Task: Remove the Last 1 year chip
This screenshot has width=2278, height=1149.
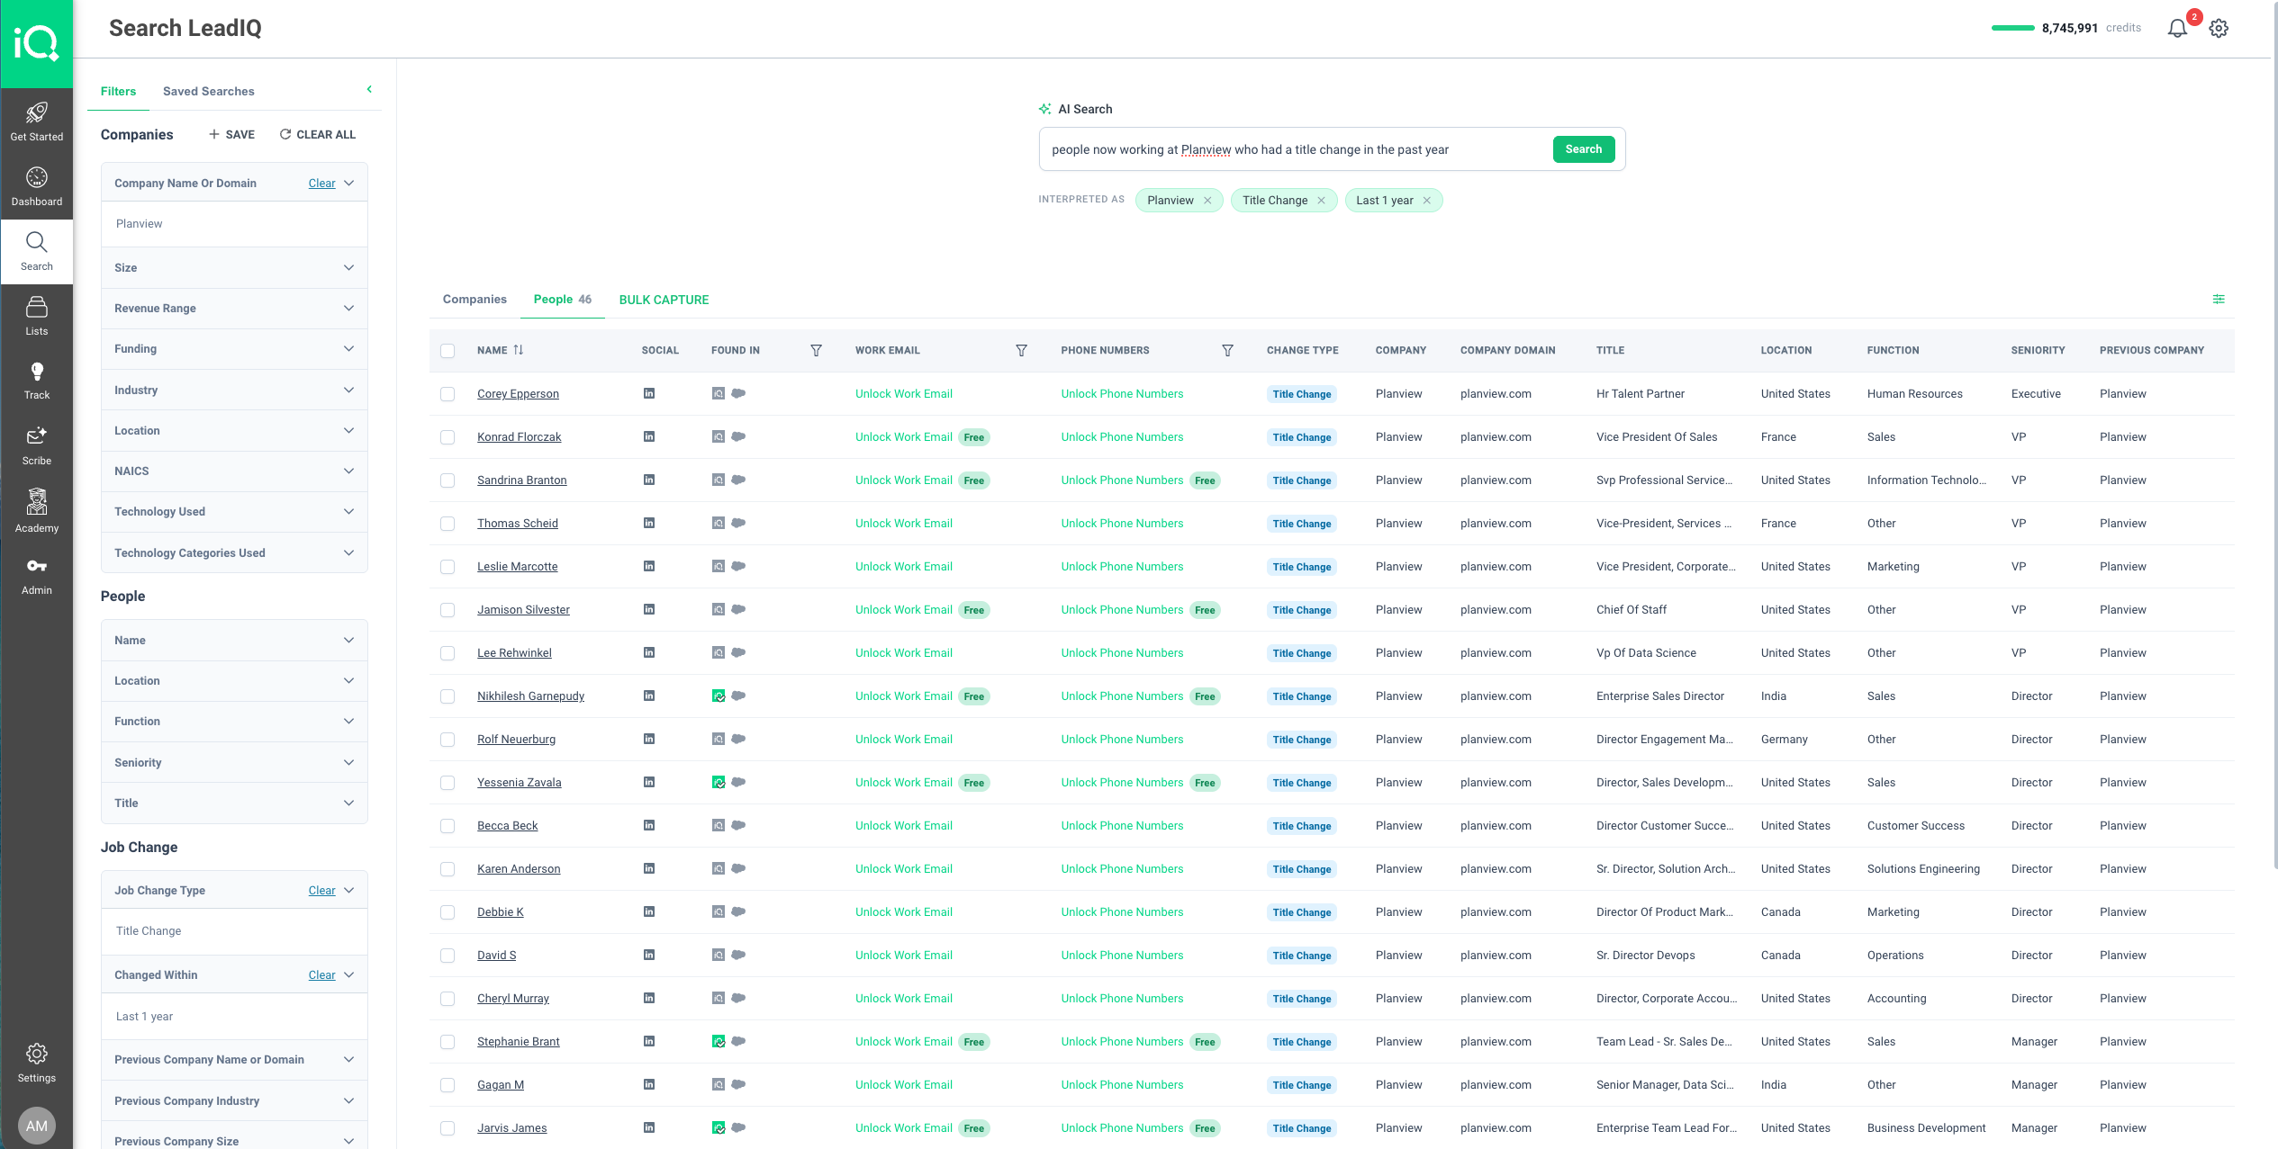Action: coord(1426,201)
